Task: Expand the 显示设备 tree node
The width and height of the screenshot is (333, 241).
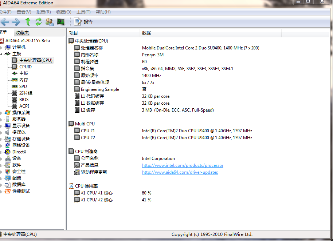Action: pyautogui.click(x=1, y=126)
